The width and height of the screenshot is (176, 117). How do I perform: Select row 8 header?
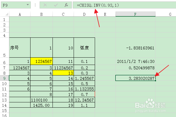[4, 73]
